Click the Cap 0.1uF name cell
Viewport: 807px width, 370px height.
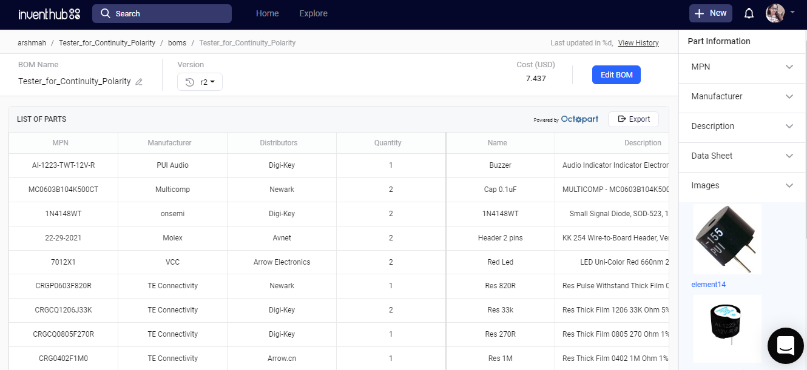pyautogui.click(x=500, y=190)
